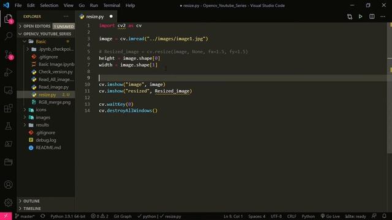Click the remote window indicator in status bar
Screen dimensions: 392x220
click(x=6, y=216)
